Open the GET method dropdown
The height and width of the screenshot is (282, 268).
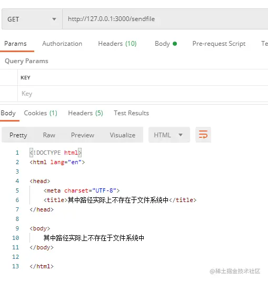pyautogui.click(x=32, y=19)
